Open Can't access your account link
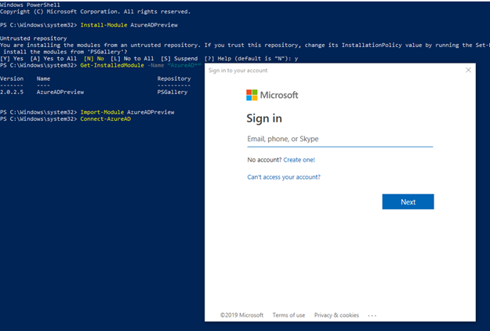Image resolution: width=490 pixels, height=331 pixels. coord(284,177)
